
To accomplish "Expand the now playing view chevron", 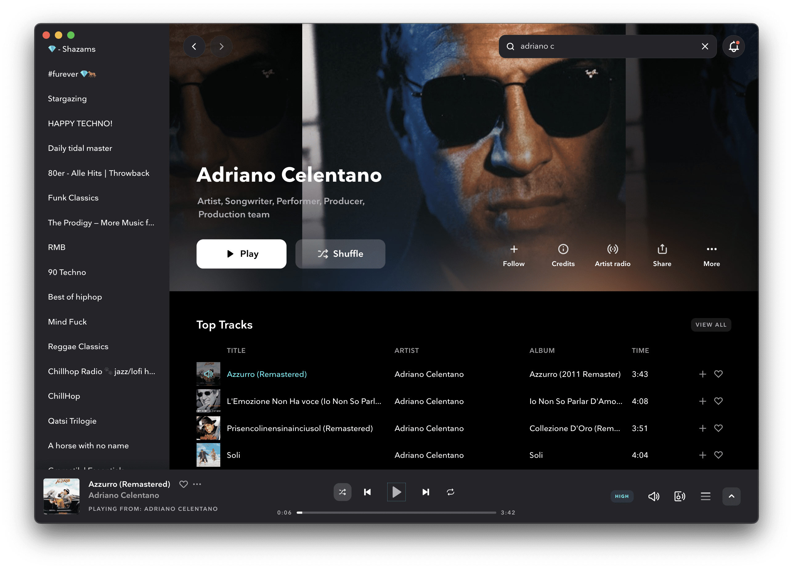I will (731, 496).
